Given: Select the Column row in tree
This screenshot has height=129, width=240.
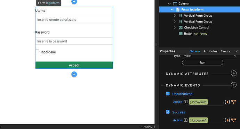Looking at the screenshot, I should coord(199,3).
